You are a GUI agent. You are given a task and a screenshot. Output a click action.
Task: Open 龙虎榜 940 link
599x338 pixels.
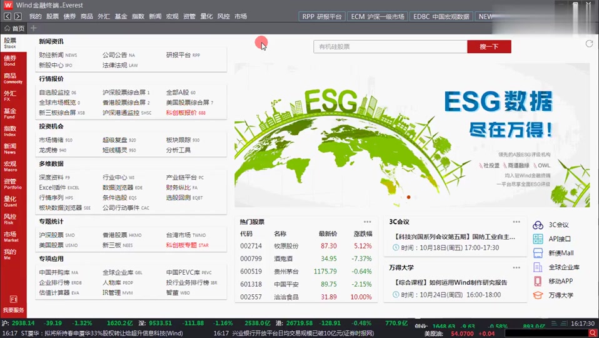click(x=53, y=150)
